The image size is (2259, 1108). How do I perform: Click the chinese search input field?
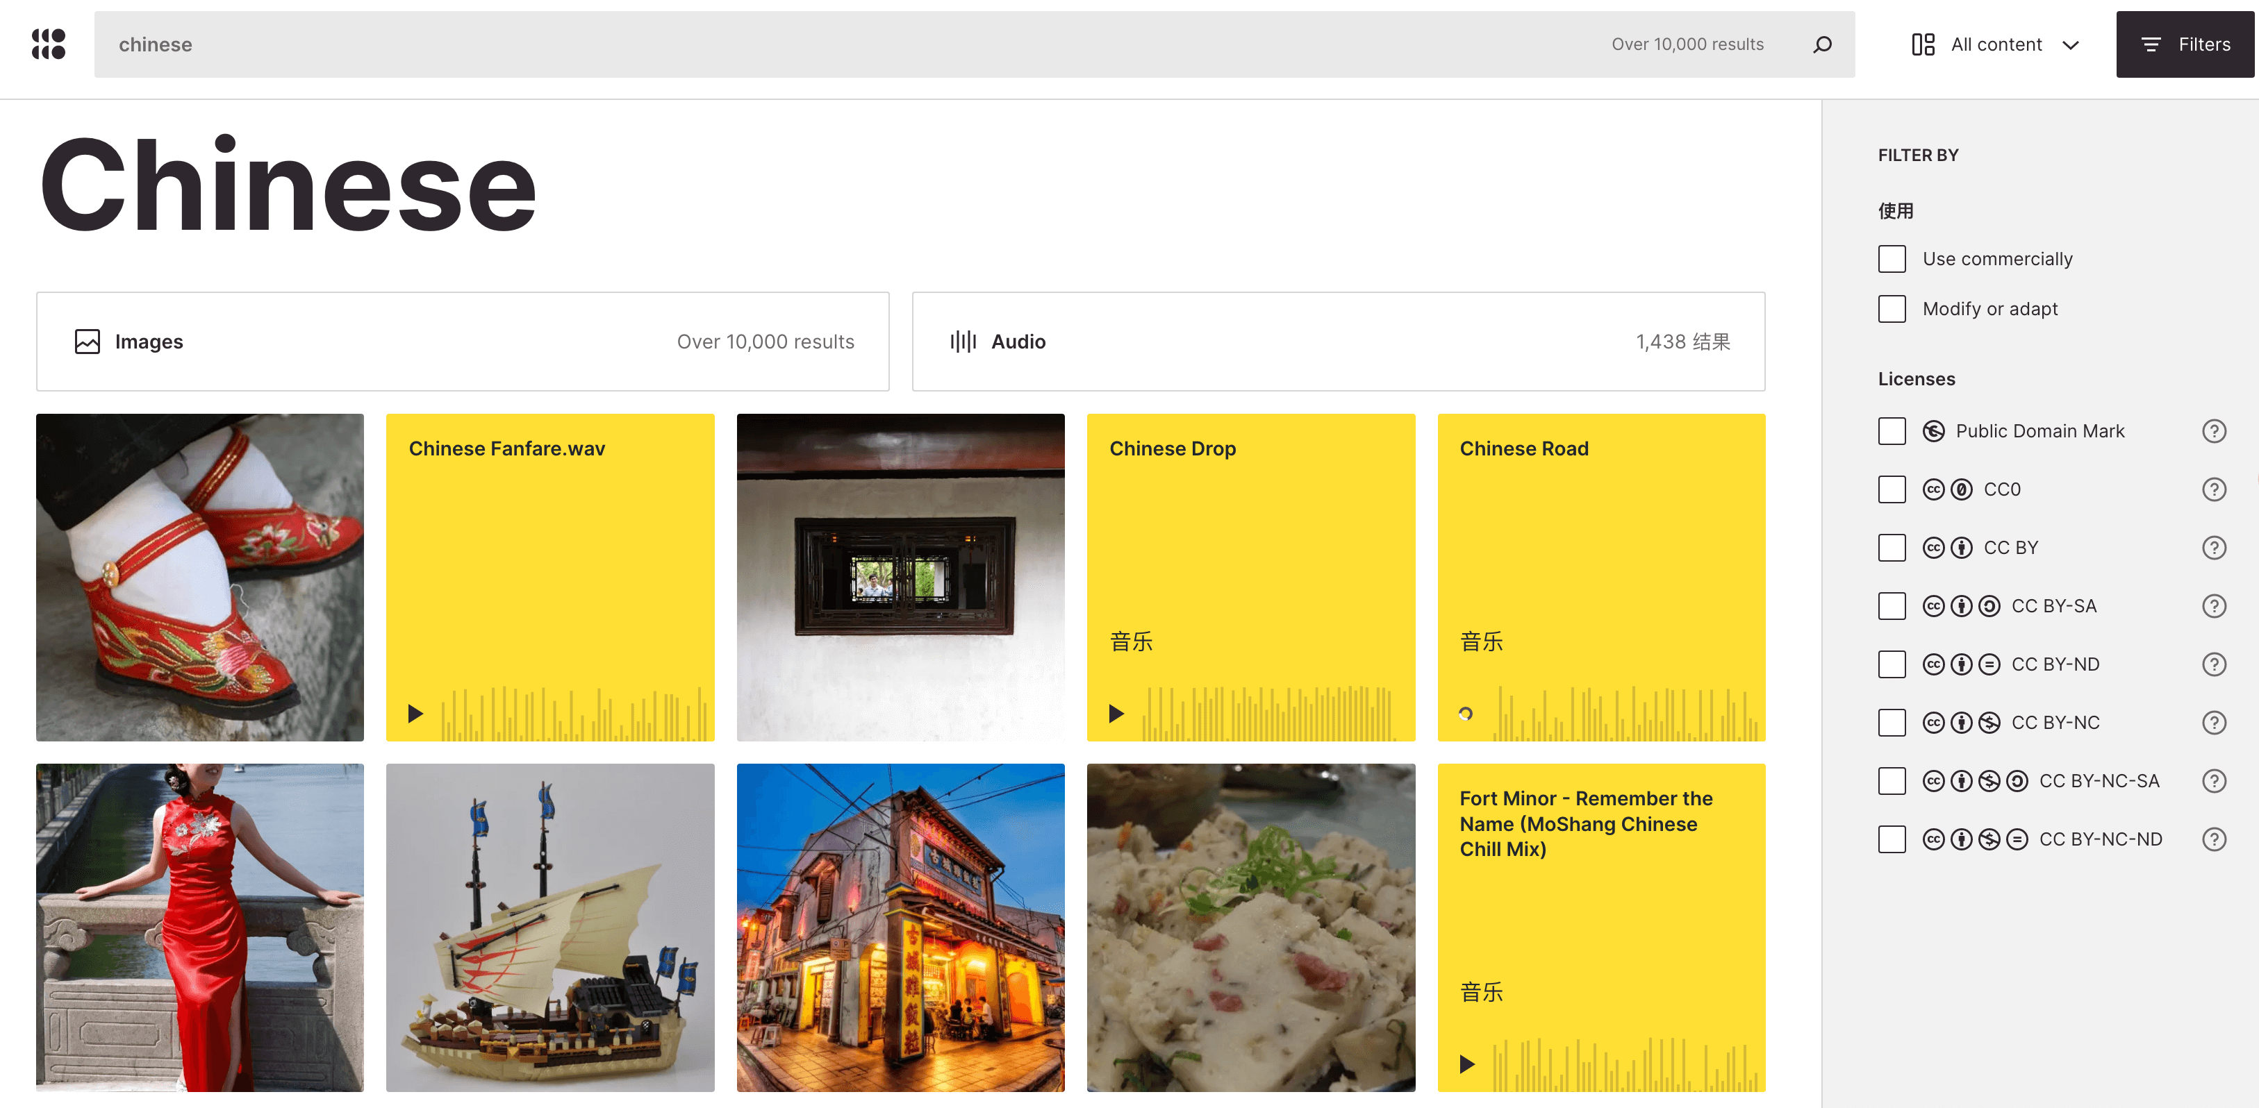click(x=789, y=44)
